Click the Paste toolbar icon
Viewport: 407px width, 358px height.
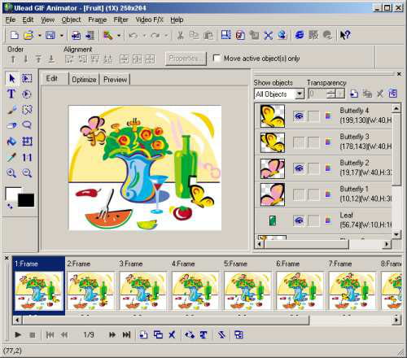(208, 35)
